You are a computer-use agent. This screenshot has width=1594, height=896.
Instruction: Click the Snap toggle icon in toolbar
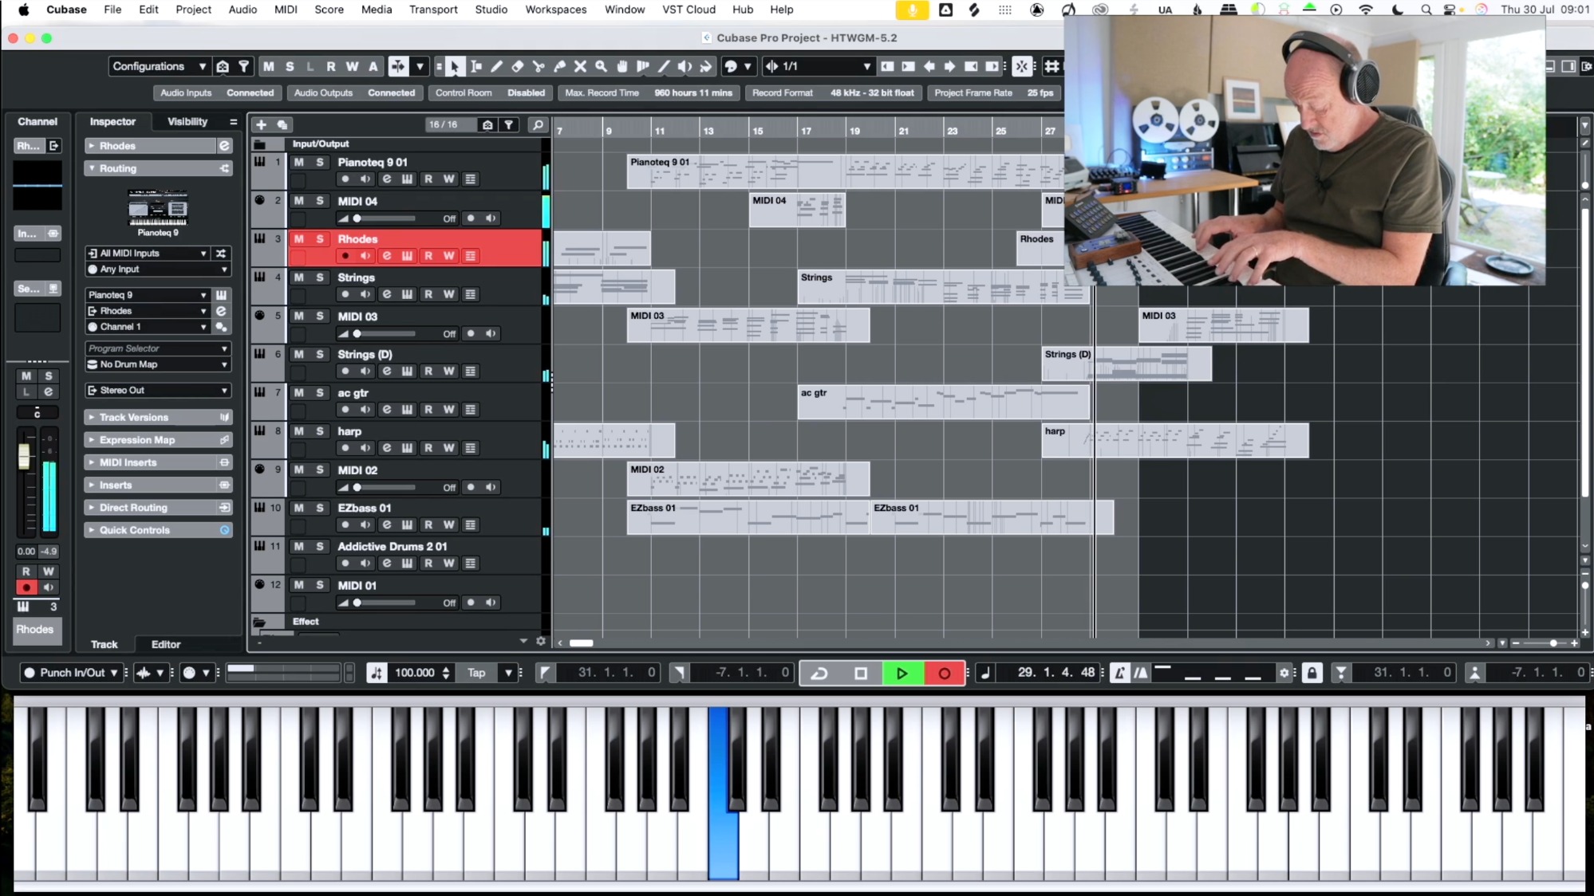tap(1022, 67)
